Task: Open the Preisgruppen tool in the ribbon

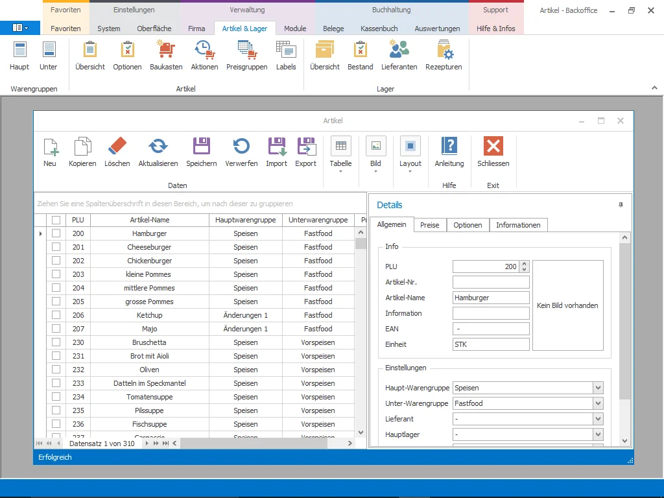Action: (246, 55)
